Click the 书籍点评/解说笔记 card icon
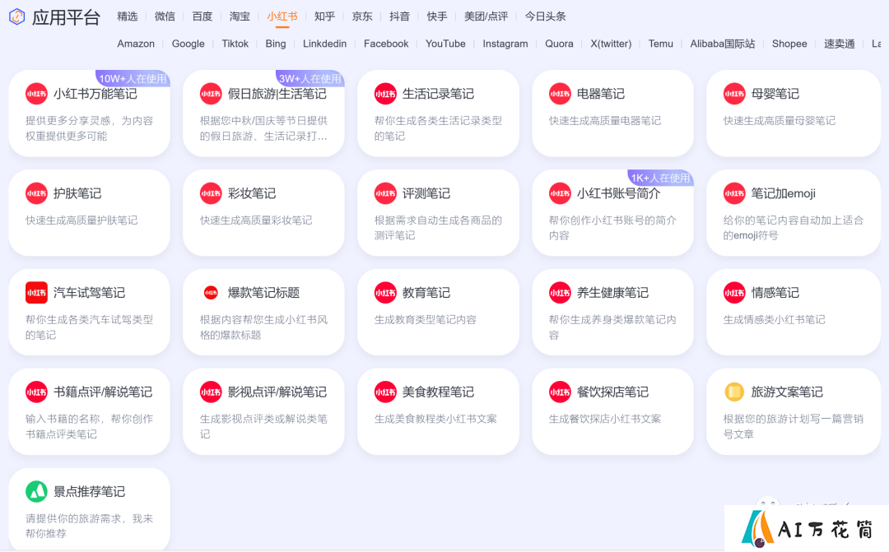 pos(36,392)
